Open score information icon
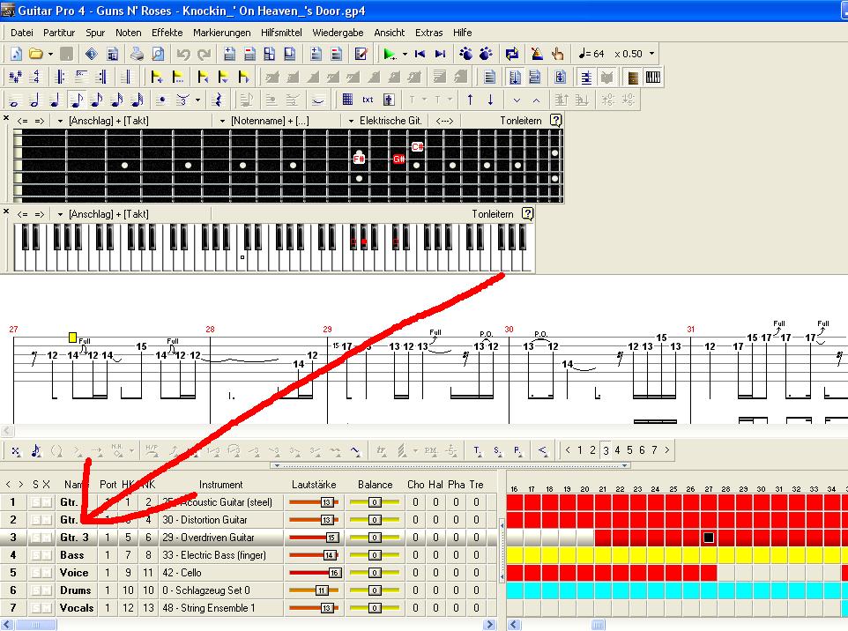 coord(92,54)
